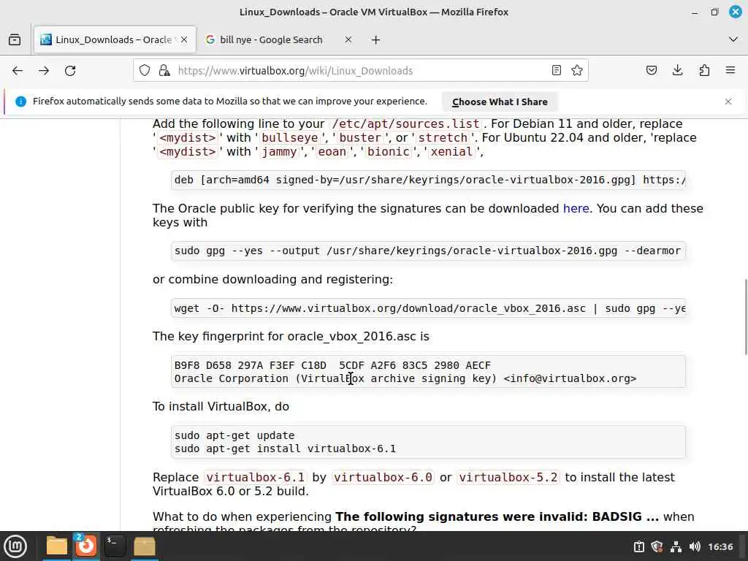Click 'sudo apt-get install virtualbox-6.1' line

pyautogui.click(x=285, y=449)
